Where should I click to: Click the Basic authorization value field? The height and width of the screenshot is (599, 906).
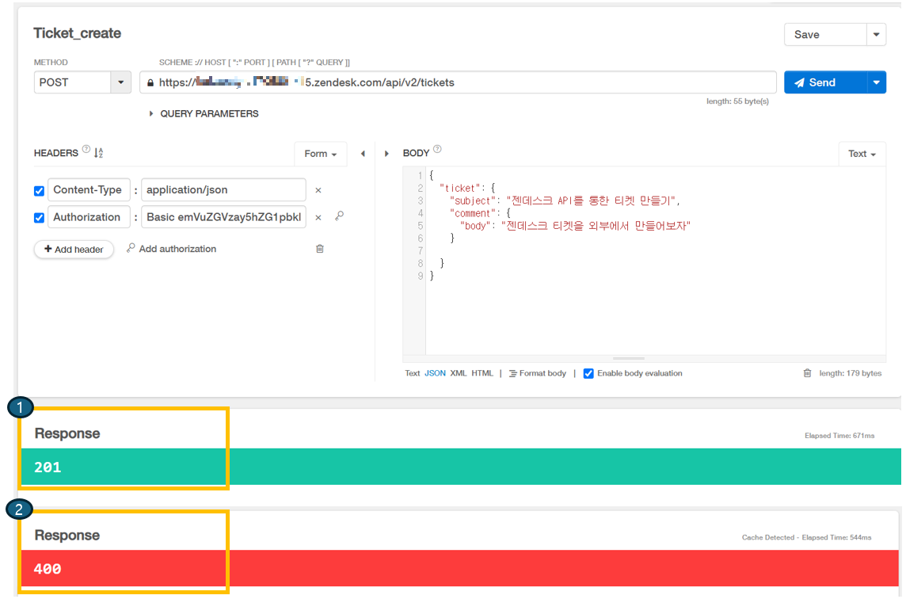click(x=223, y=217)
